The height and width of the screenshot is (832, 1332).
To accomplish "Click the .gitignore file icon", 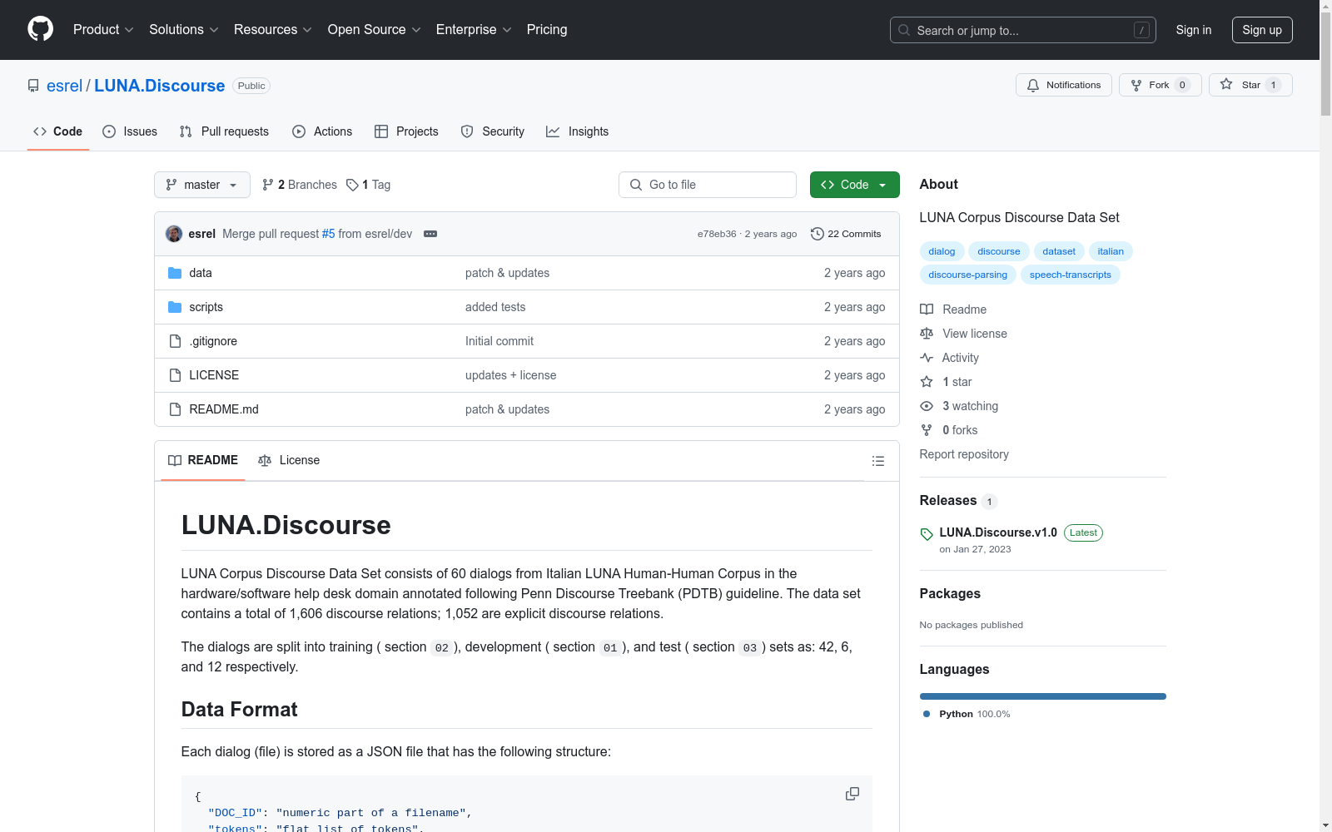I will click(x=175, y=341).
